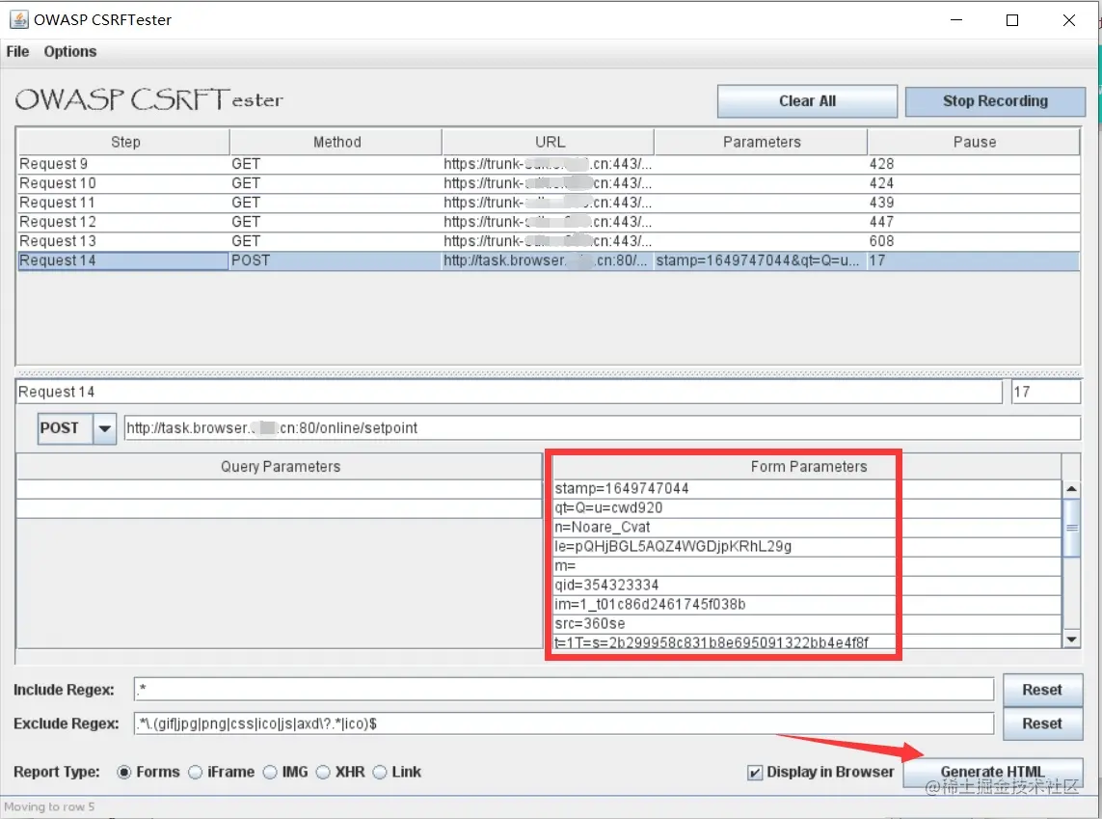Click Stop Recording button
The image size is (1102, 819).
[994, 101]
